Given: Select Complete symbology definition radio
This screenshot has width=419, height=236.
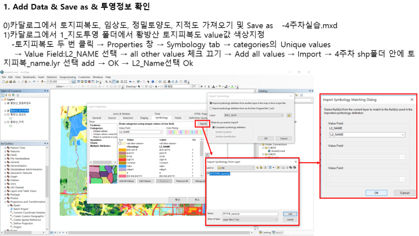Looking at the screenshot, I should (214, 128).
